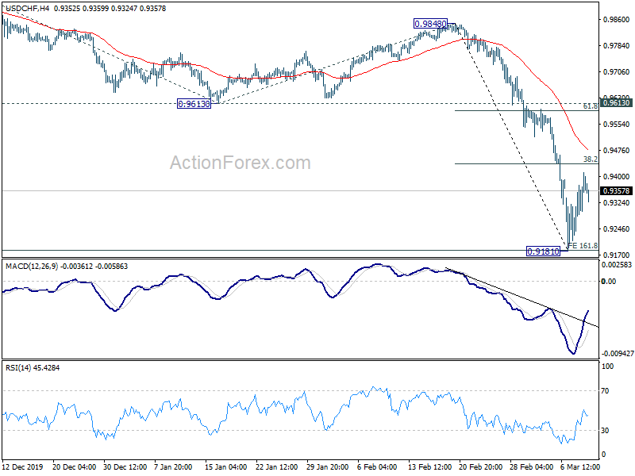Click the 22 Jan 12:00 date label

click(276, 466)
